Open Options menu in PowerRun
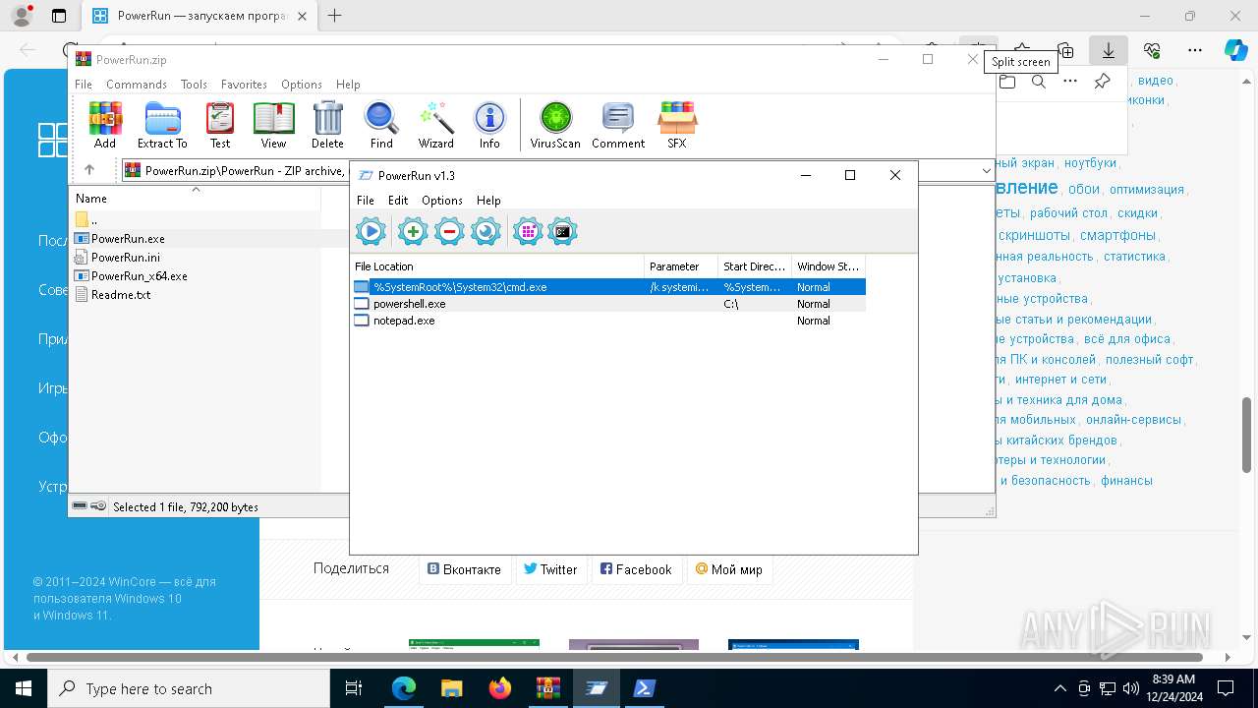Screen dimensions: 1258x708 click(442, 200)
